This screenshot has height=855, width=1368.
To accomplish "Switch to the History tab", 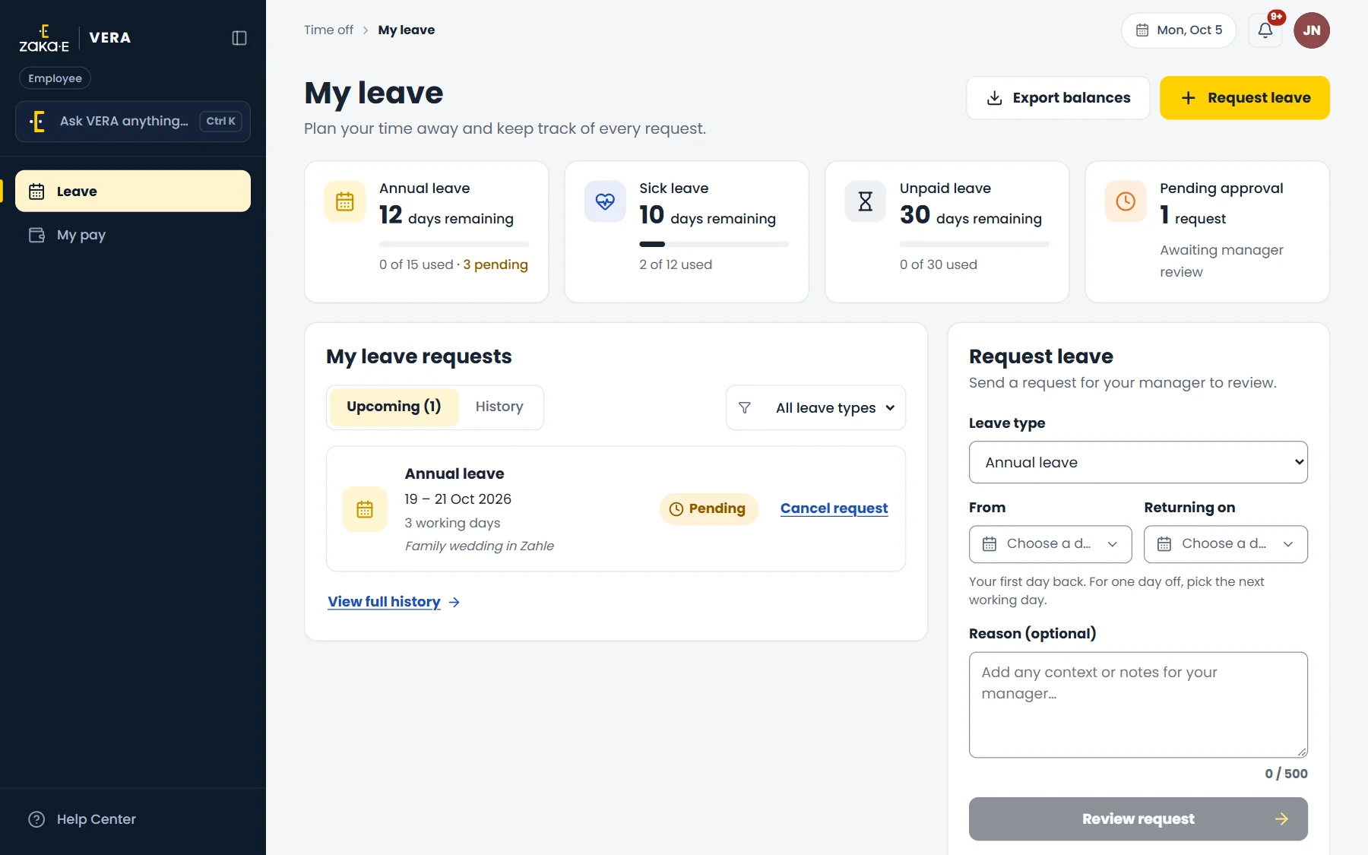I will pos(499,407).
